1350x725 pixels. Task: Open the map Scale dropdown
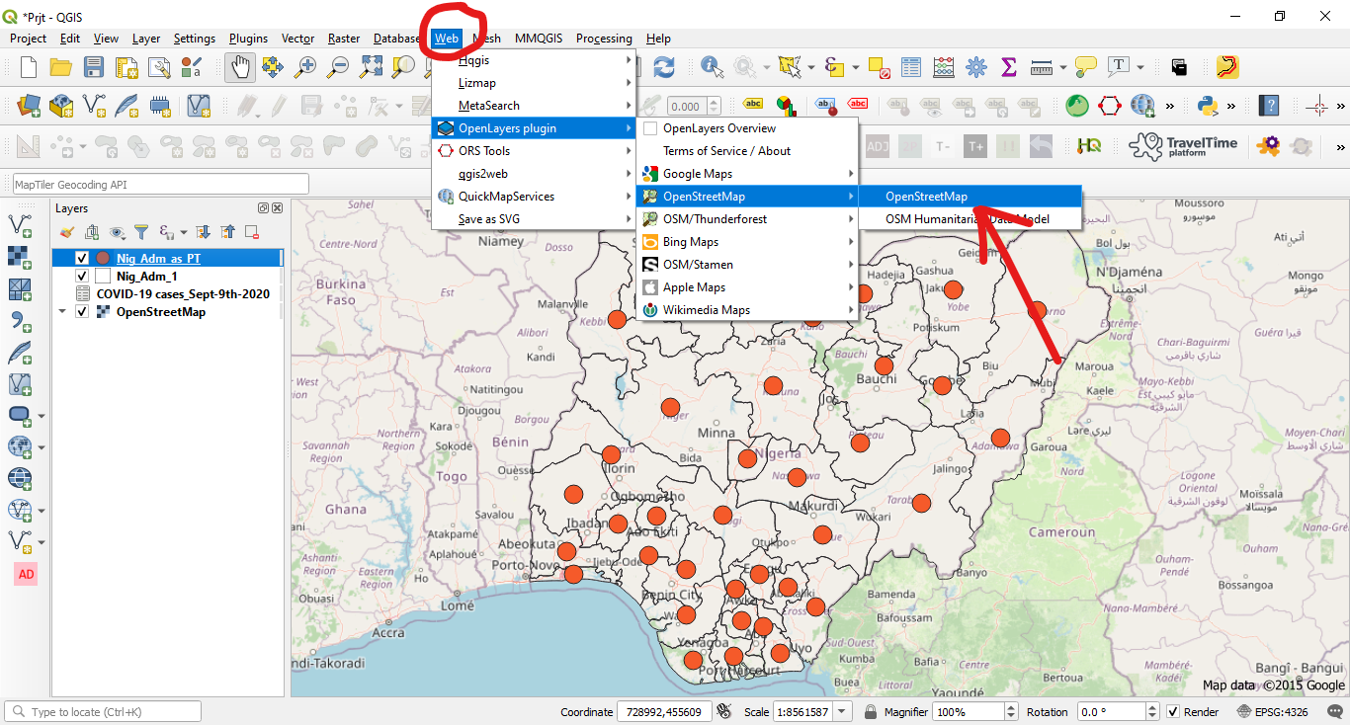(841, 711)
